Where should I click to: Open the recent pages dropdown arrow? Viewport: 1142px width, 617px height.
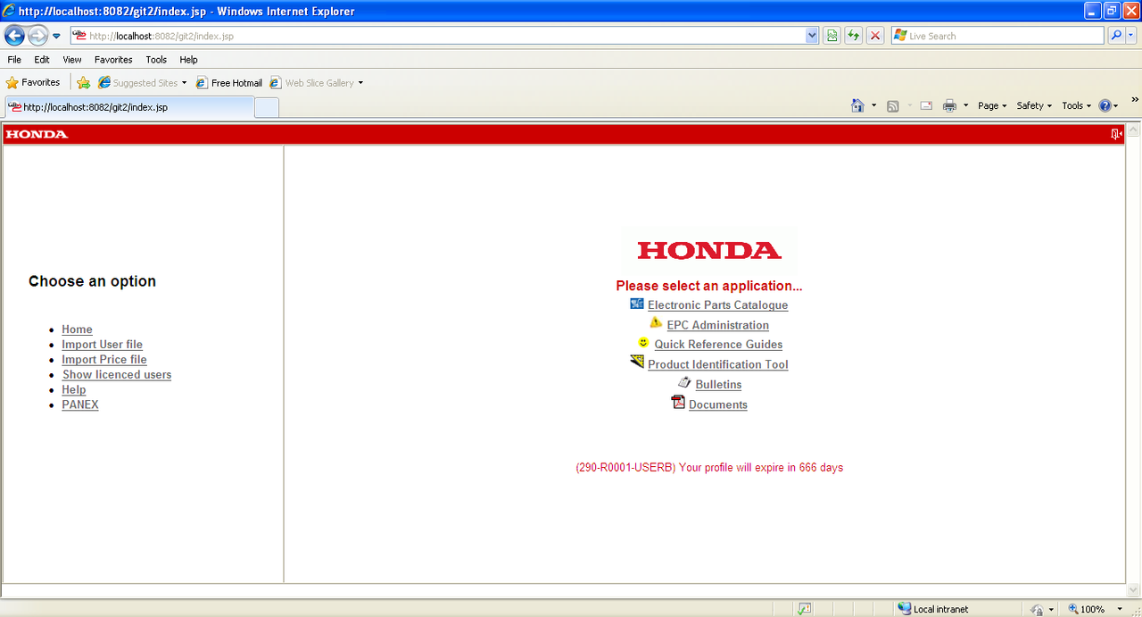56,36
